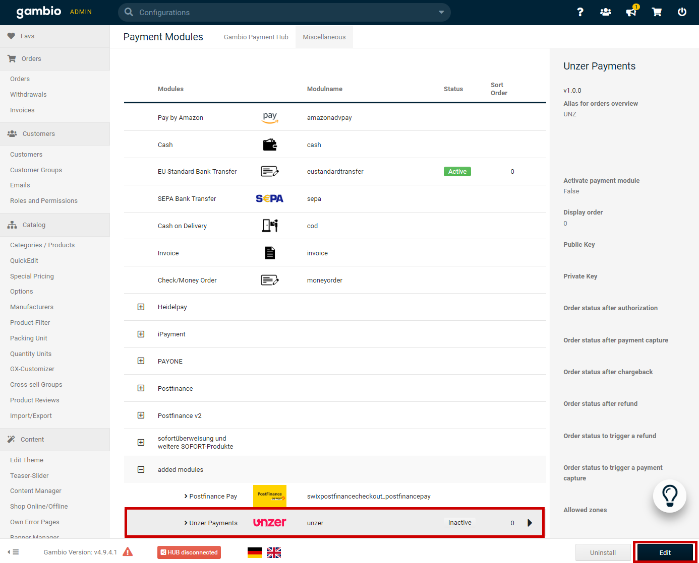Log out using the power icon

pos(682,12)
